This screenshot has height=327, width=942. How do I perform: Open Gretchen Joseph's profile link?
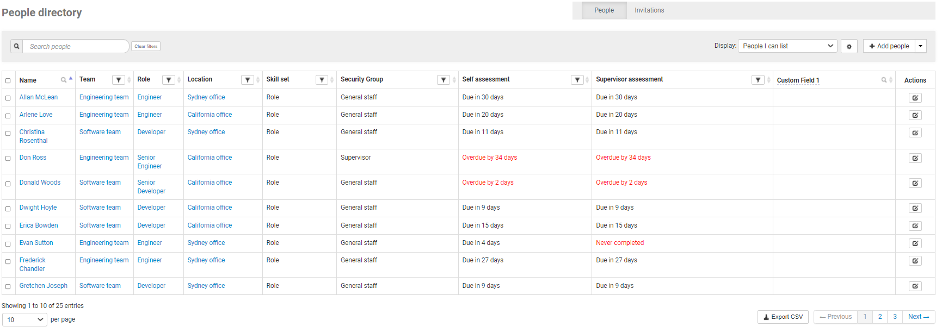tap(44, 286)
